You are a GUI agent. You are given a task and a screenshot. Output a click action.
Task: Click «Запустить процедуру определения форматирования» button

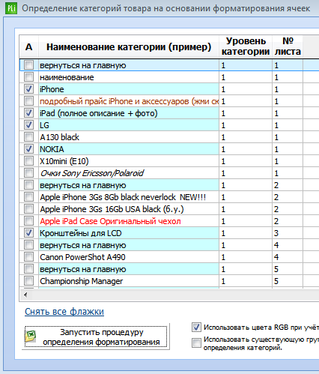[96, 337]
